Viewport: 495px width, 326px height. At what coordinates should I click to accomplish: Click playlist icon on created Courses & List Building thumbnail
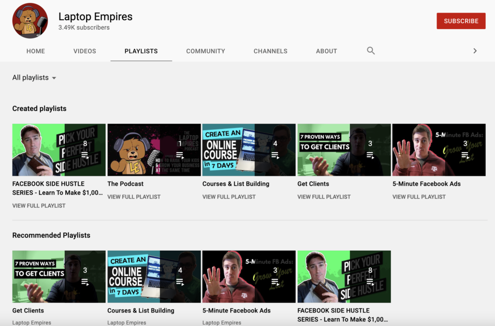click(x=275, y=155)
